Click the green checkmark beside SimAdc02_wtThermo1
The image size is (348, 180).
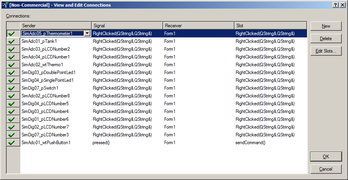(x=12, y=65)
